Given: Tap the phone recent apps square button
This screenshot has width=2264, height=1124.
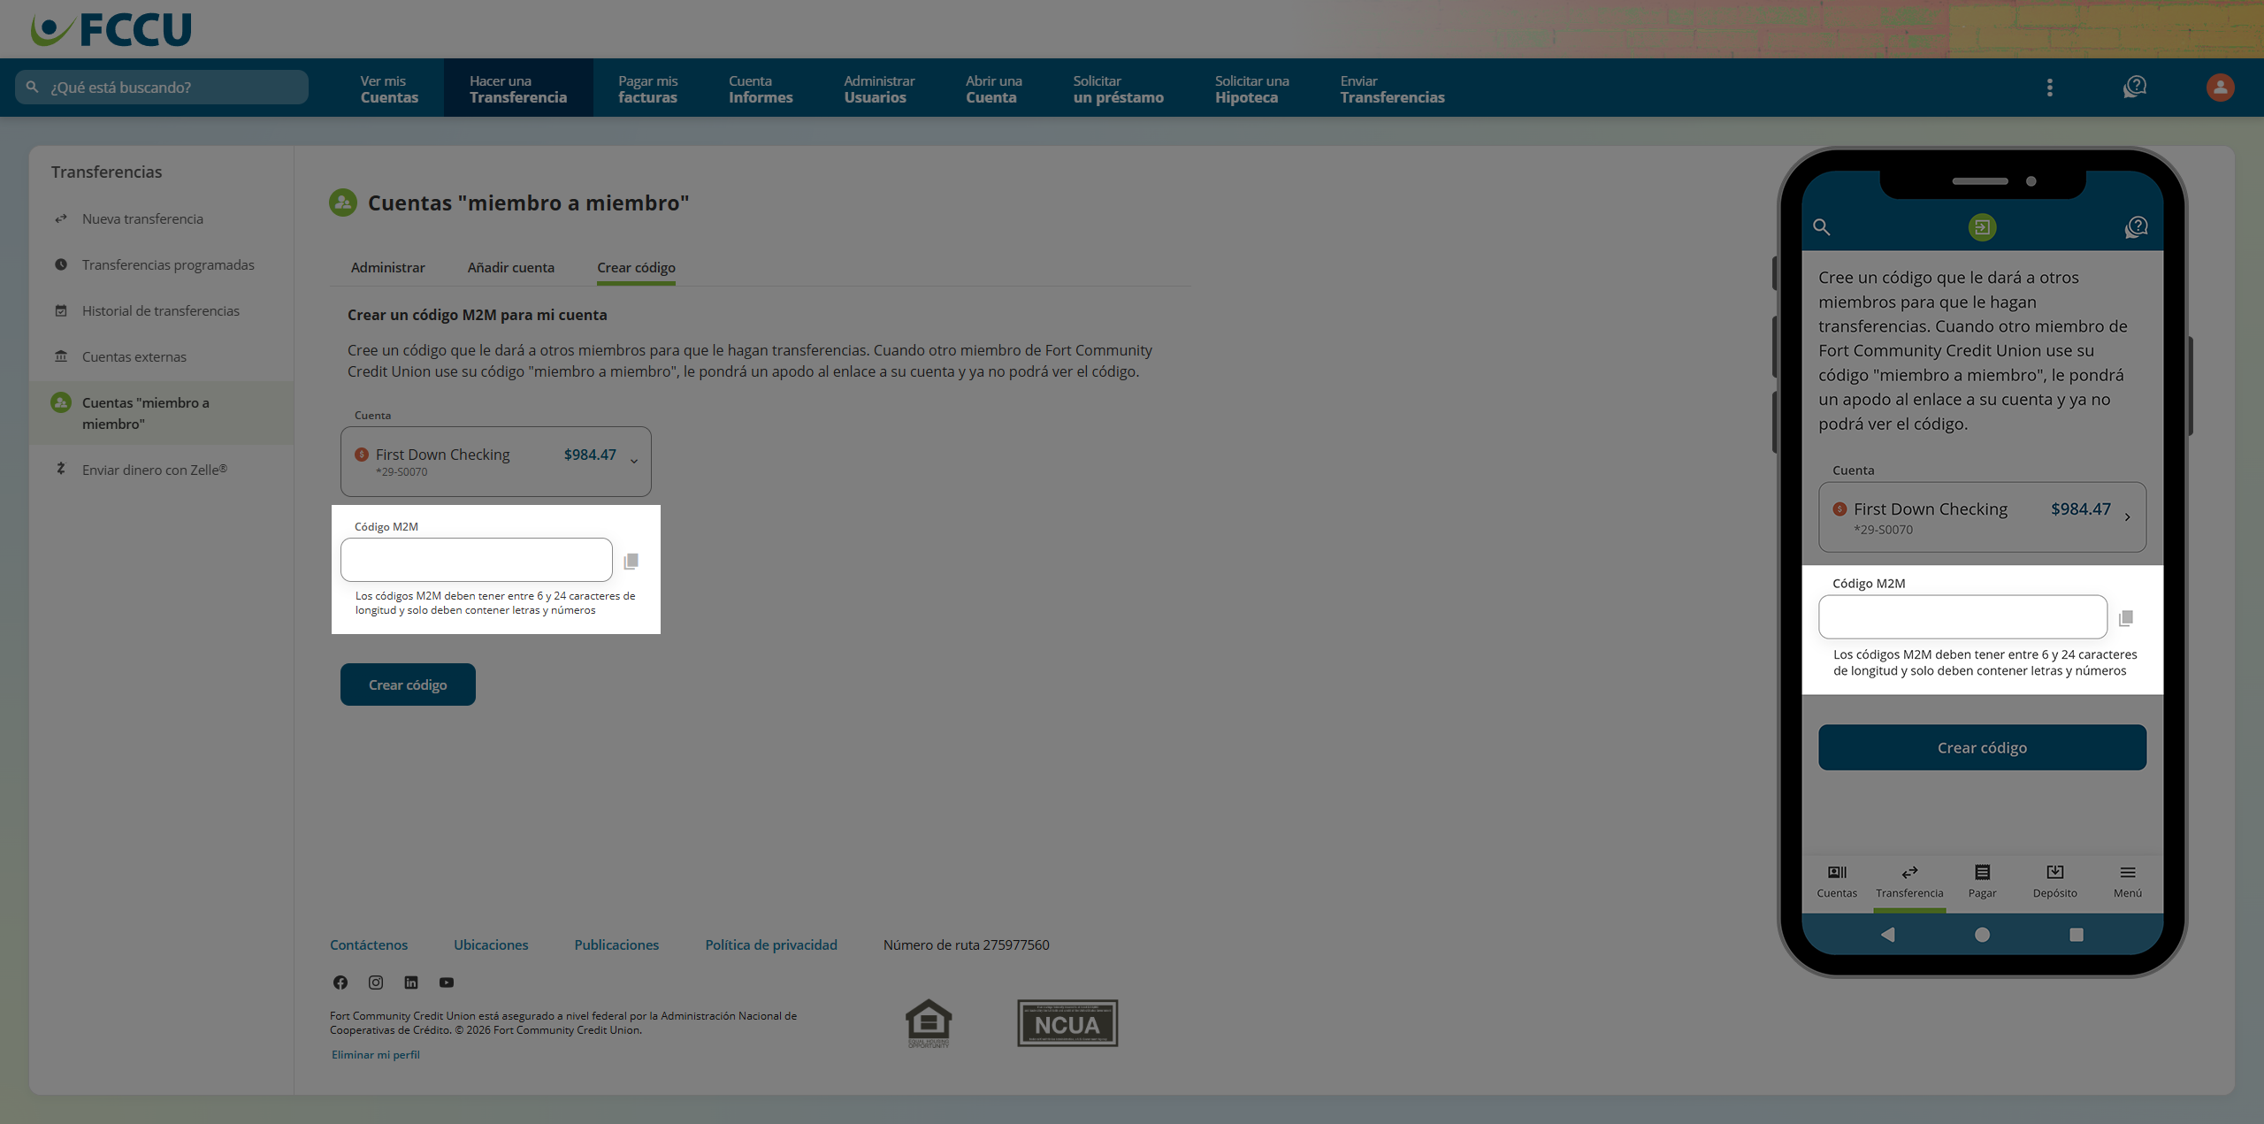Looking at the screenshot, I should point(2077,934).
